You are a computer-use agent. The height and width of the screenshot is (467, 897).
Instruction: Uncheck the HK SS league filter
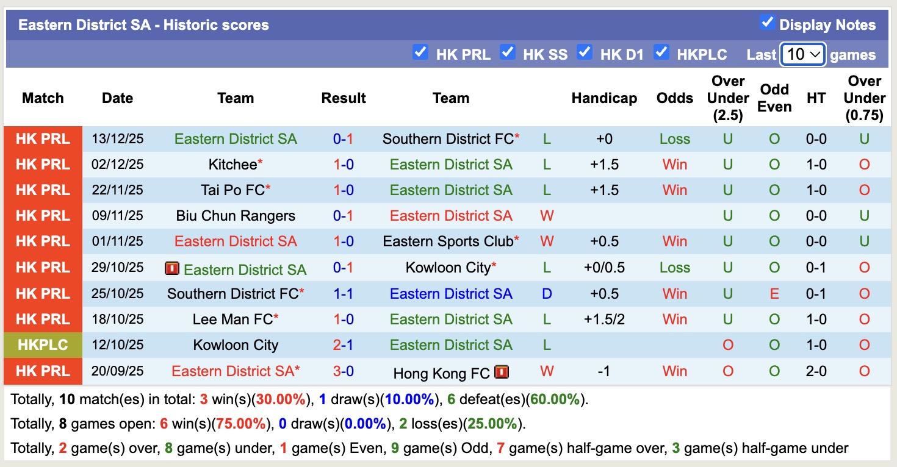(x=508, y=53)
